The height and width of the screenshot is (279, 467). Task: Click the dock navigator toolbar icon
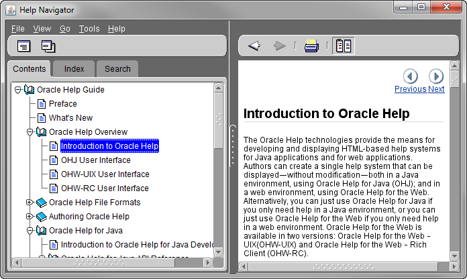24,46
